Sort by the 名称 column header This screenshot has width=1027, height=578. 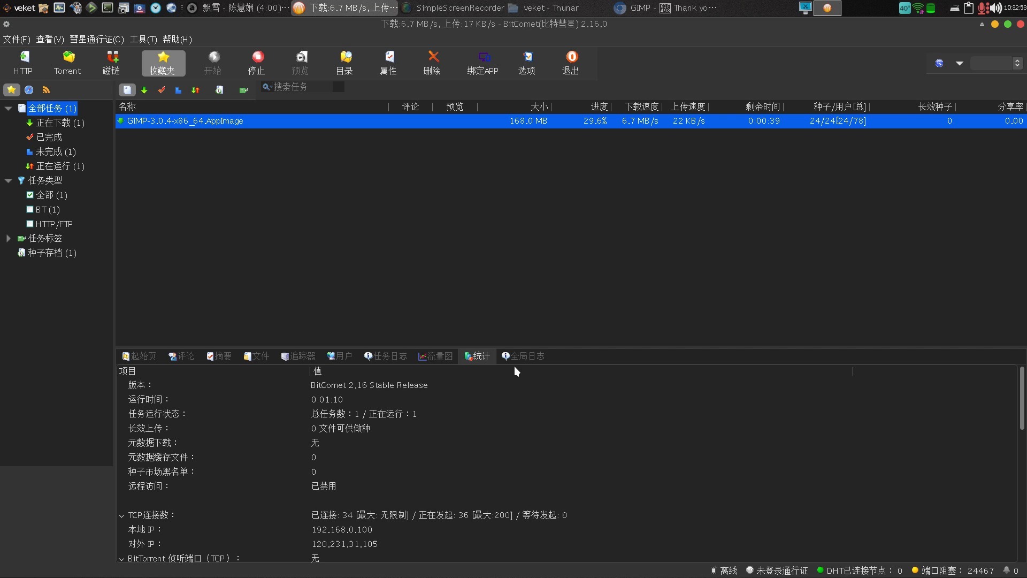(252, 107)
